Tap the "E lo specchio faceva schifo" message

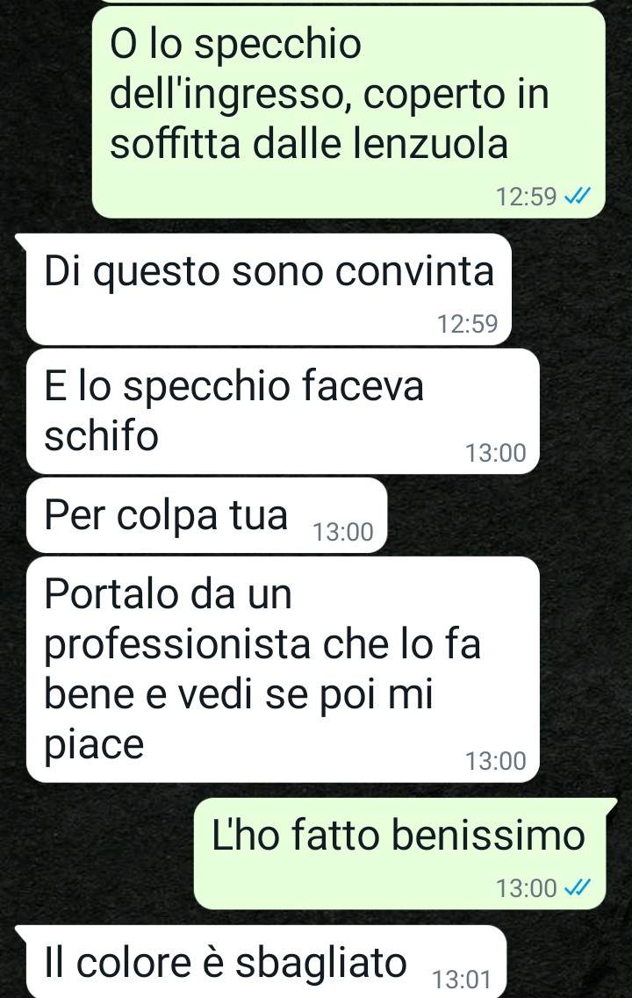283,411
